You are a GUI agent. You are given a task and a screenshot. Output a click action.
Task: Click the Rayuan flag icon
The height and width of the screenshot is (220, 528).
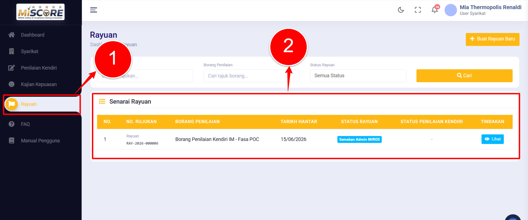(12, 104)
